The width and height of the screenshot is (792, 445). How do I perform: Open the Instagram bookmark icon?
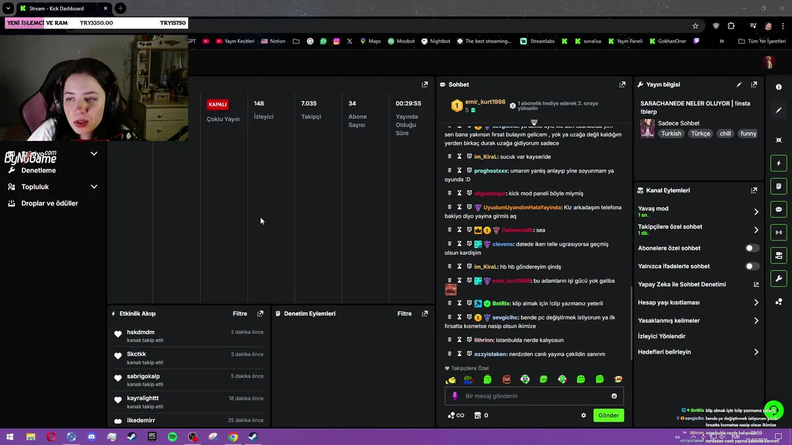(x=337, y=41)
